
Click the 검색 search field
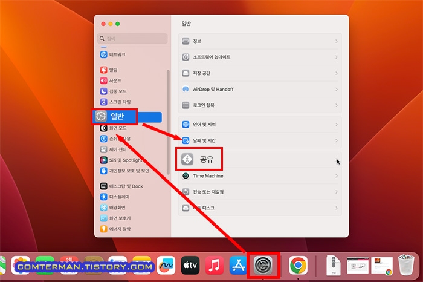132,38
